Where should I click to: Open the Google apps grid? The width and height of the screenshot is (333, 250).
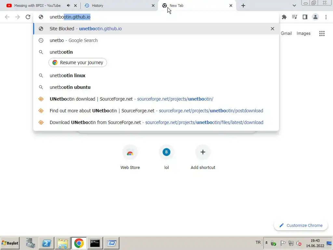pyautogui.click(x=322, y=34)
